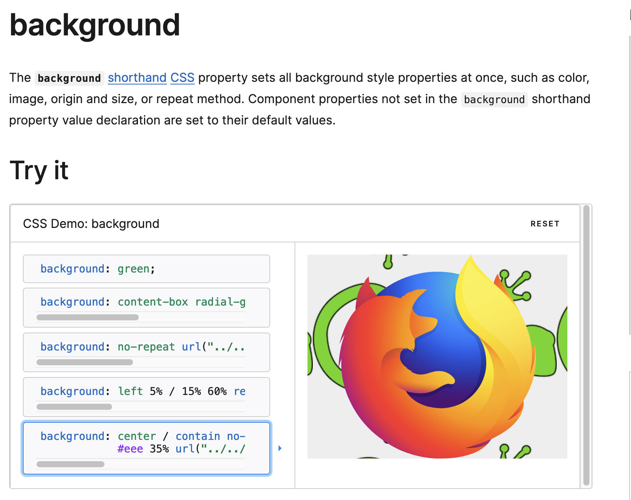
Task: Click the "Try it" section heading
Action: click(x=39, y=171)
